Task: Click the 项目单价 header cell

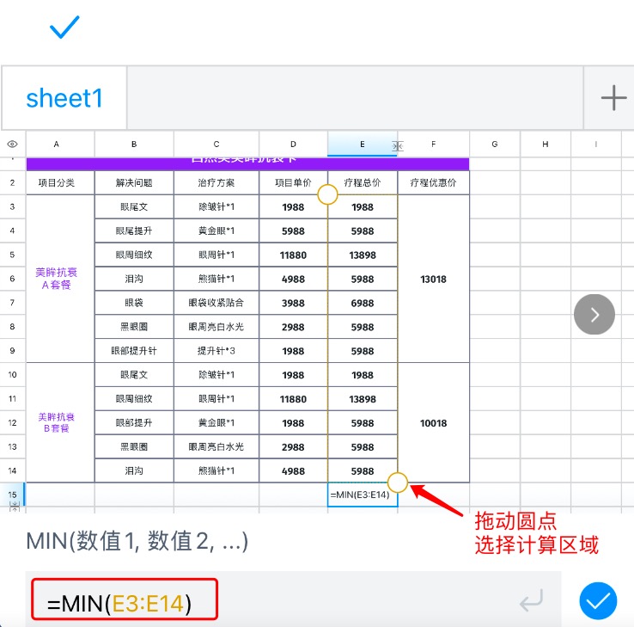Action: coord(293,182)
